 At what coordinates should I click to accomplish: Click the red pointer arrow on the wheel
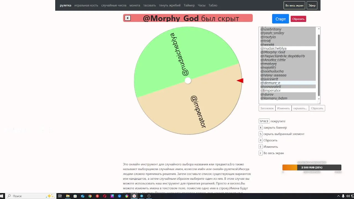click(x=240, y=81)
